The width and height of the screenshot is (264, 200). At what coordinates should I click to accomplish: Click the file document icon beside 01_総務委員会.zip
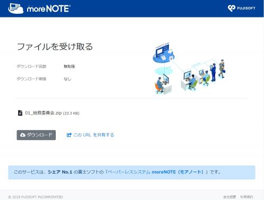(x=20, y=113)
